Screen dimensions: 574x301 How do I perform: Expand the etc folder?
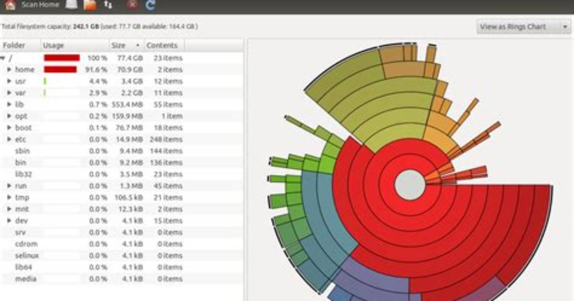point(9,139)
